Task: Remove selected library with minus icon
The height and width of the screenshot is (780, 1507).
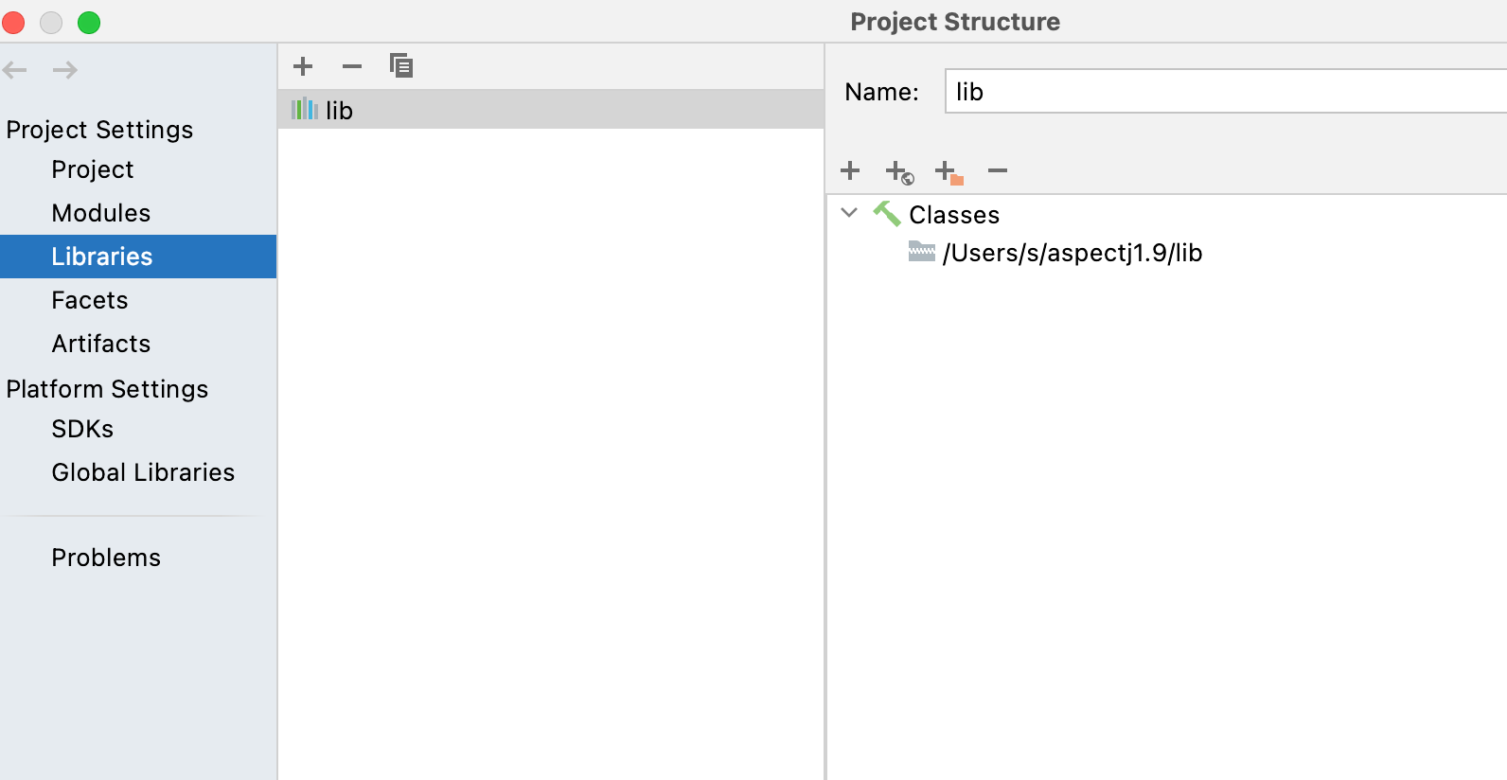Action: 352,66
